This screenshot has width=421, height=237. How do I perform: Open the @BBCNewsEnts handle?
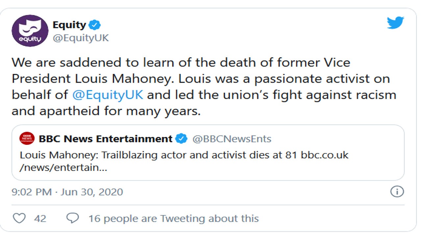click(232, 139)
